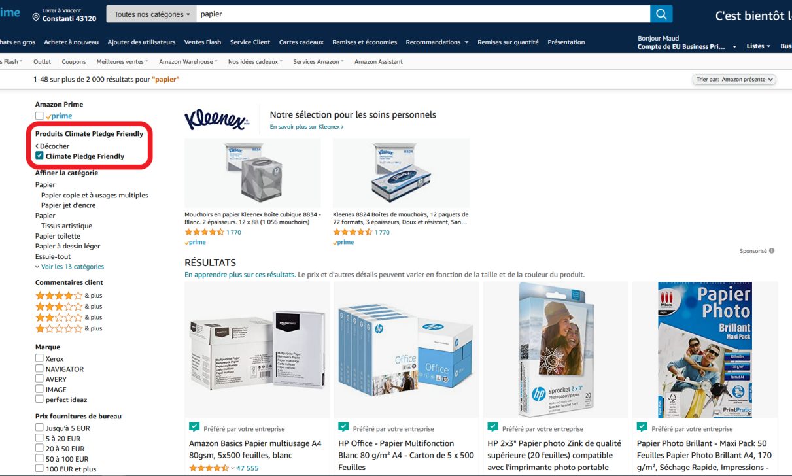792x476 pixels.
Task: Uncheck the Climate Pledge Friendly checkbox
Action: point(39,156)
